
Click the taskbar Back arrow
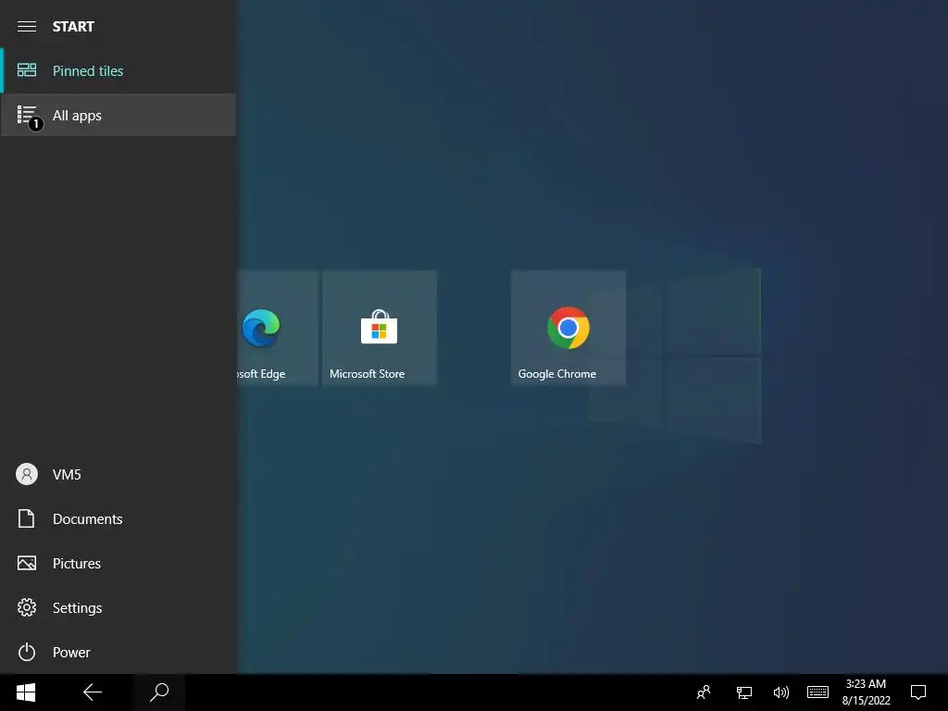click(x=93, y=692)
